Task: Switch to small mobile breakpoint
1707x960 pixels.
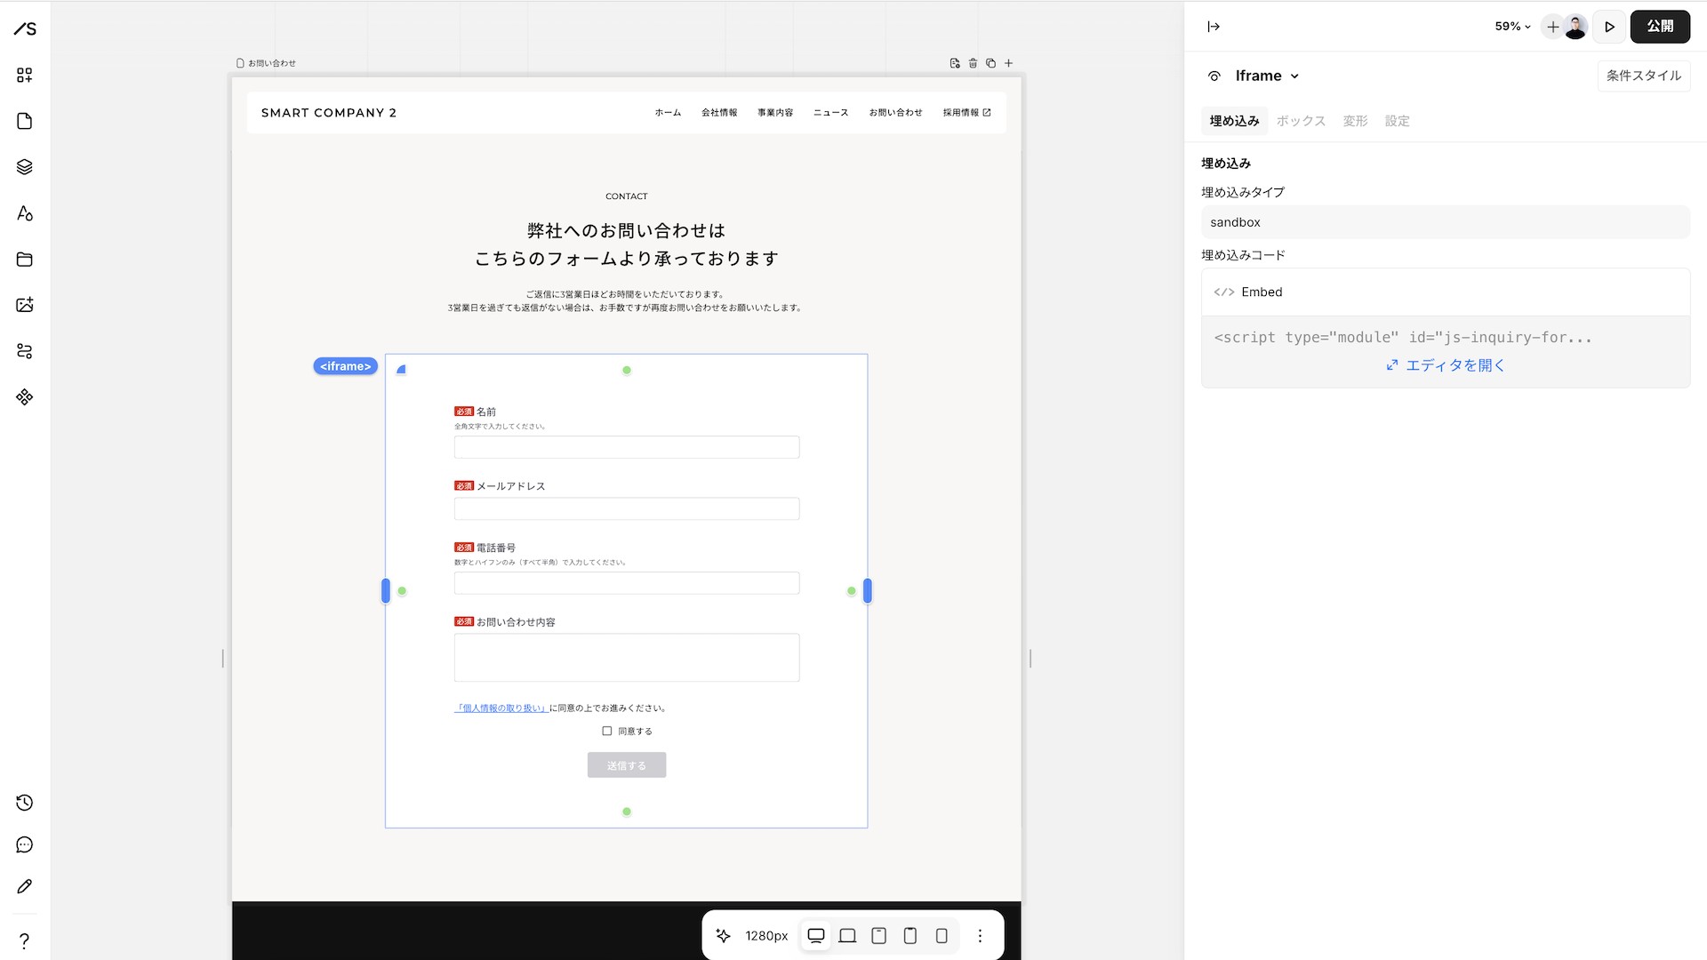Action: coord(942,935)
